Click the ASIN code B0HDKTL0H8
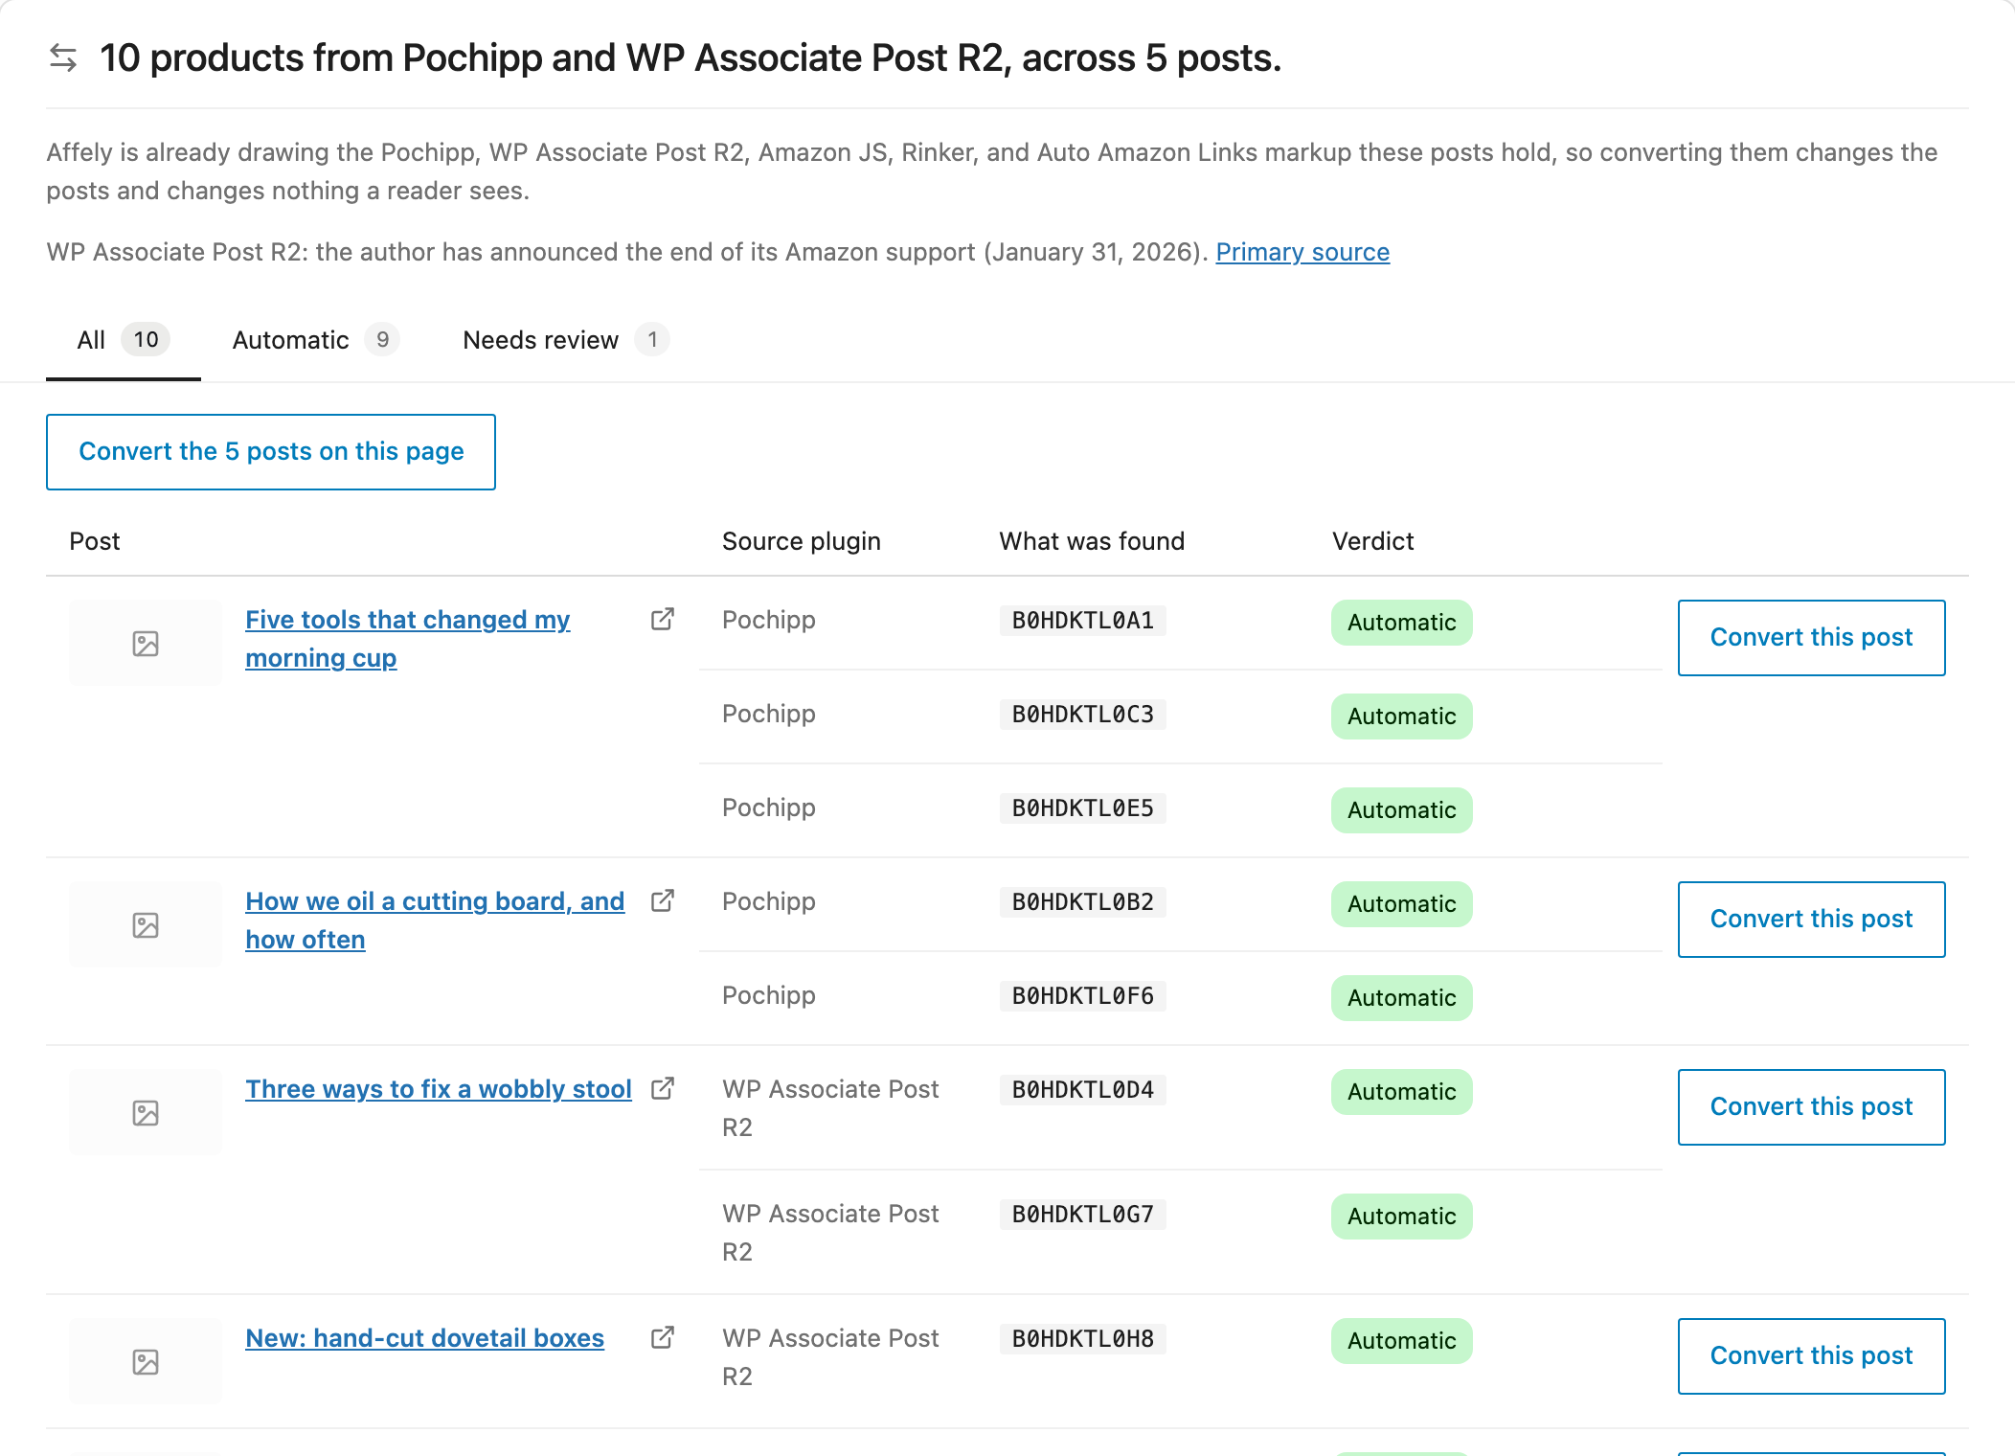 point(1083,1339)
